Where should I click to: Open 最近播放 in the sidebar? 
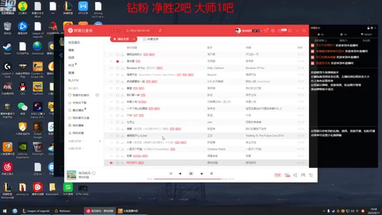click(x=78, y=110)
